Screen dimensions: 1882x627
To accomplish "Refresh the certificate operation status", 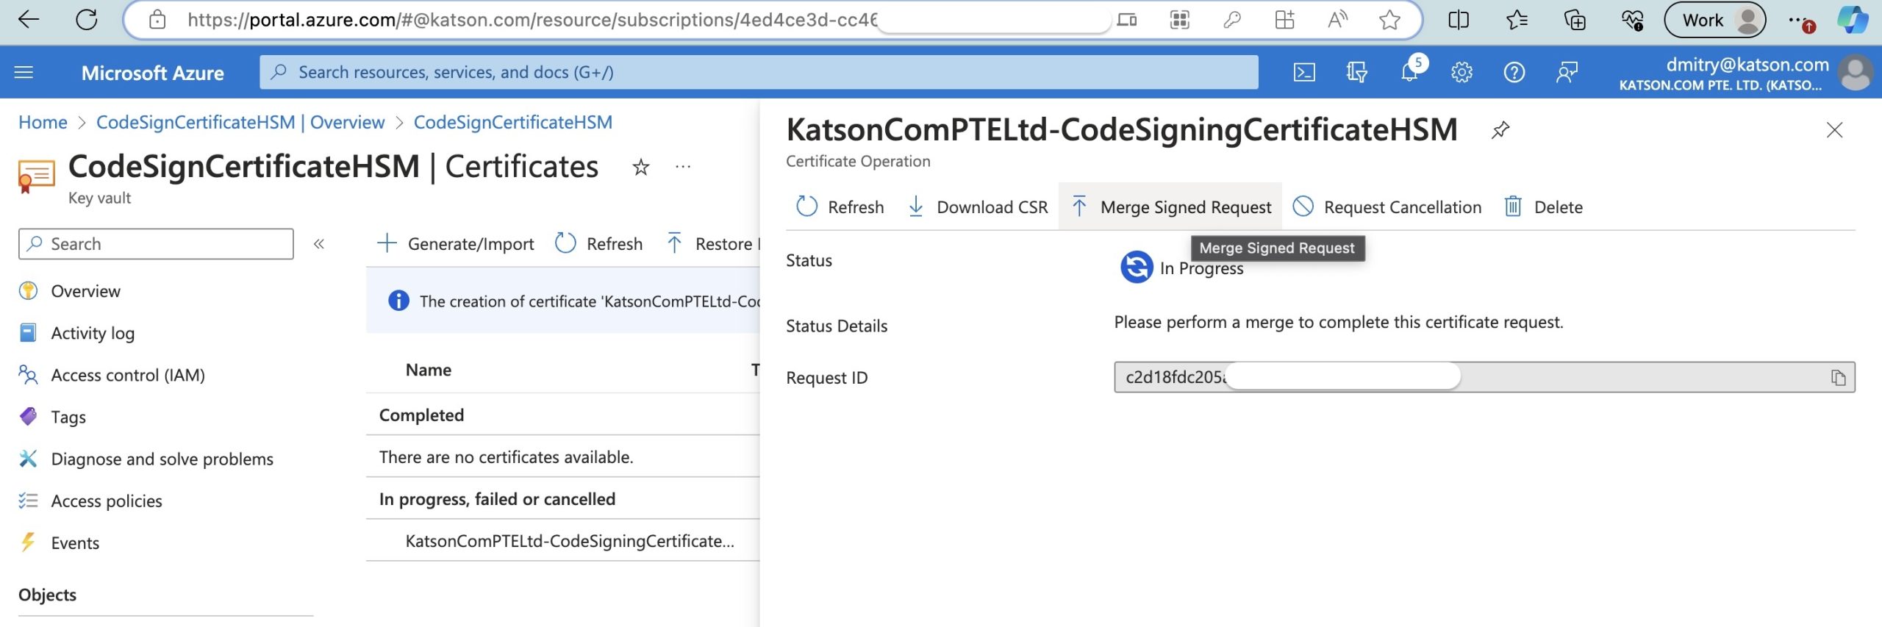I will [x=840, y=207].
